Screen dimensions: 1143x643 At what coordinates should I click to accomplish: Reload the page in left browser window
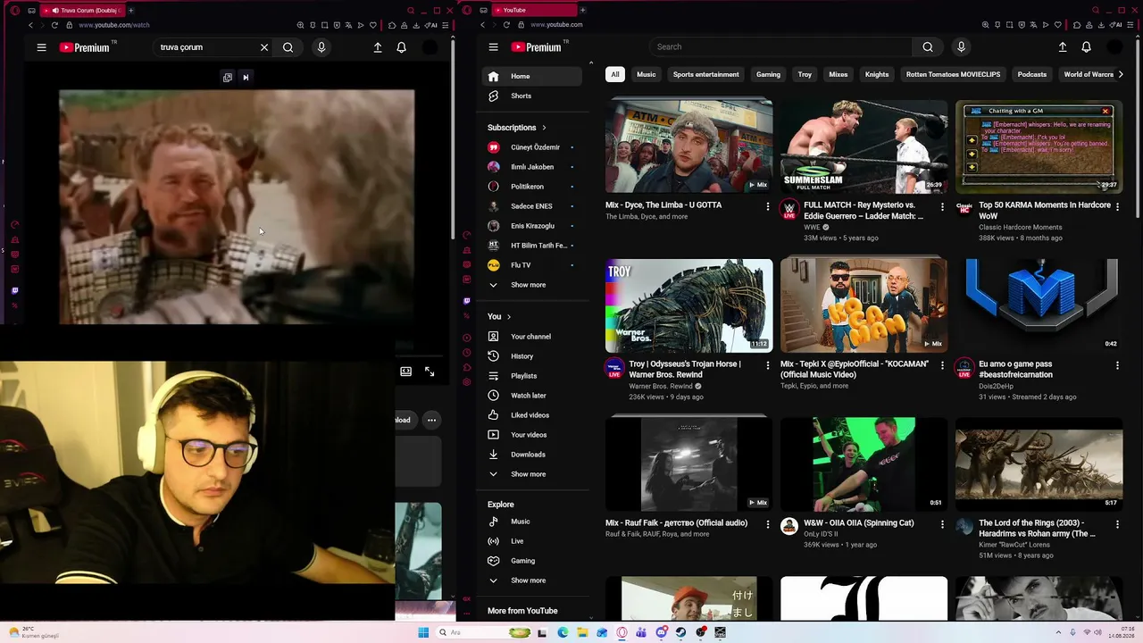point(54,25)
